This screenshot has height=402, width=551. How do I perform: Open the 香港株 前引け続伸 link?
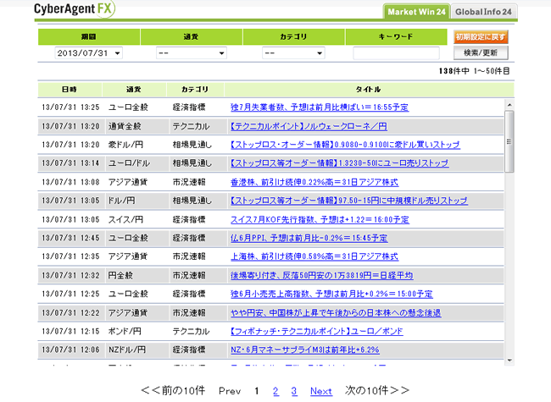(314, 182)
